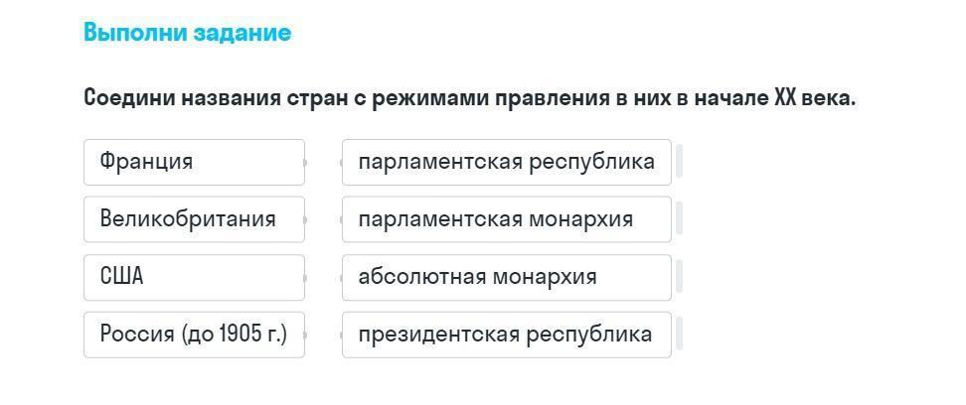Click connector dot left of парламентская монархия
Image resolution: width=966 pixels, height=405 pixels.
click(341, 219)
